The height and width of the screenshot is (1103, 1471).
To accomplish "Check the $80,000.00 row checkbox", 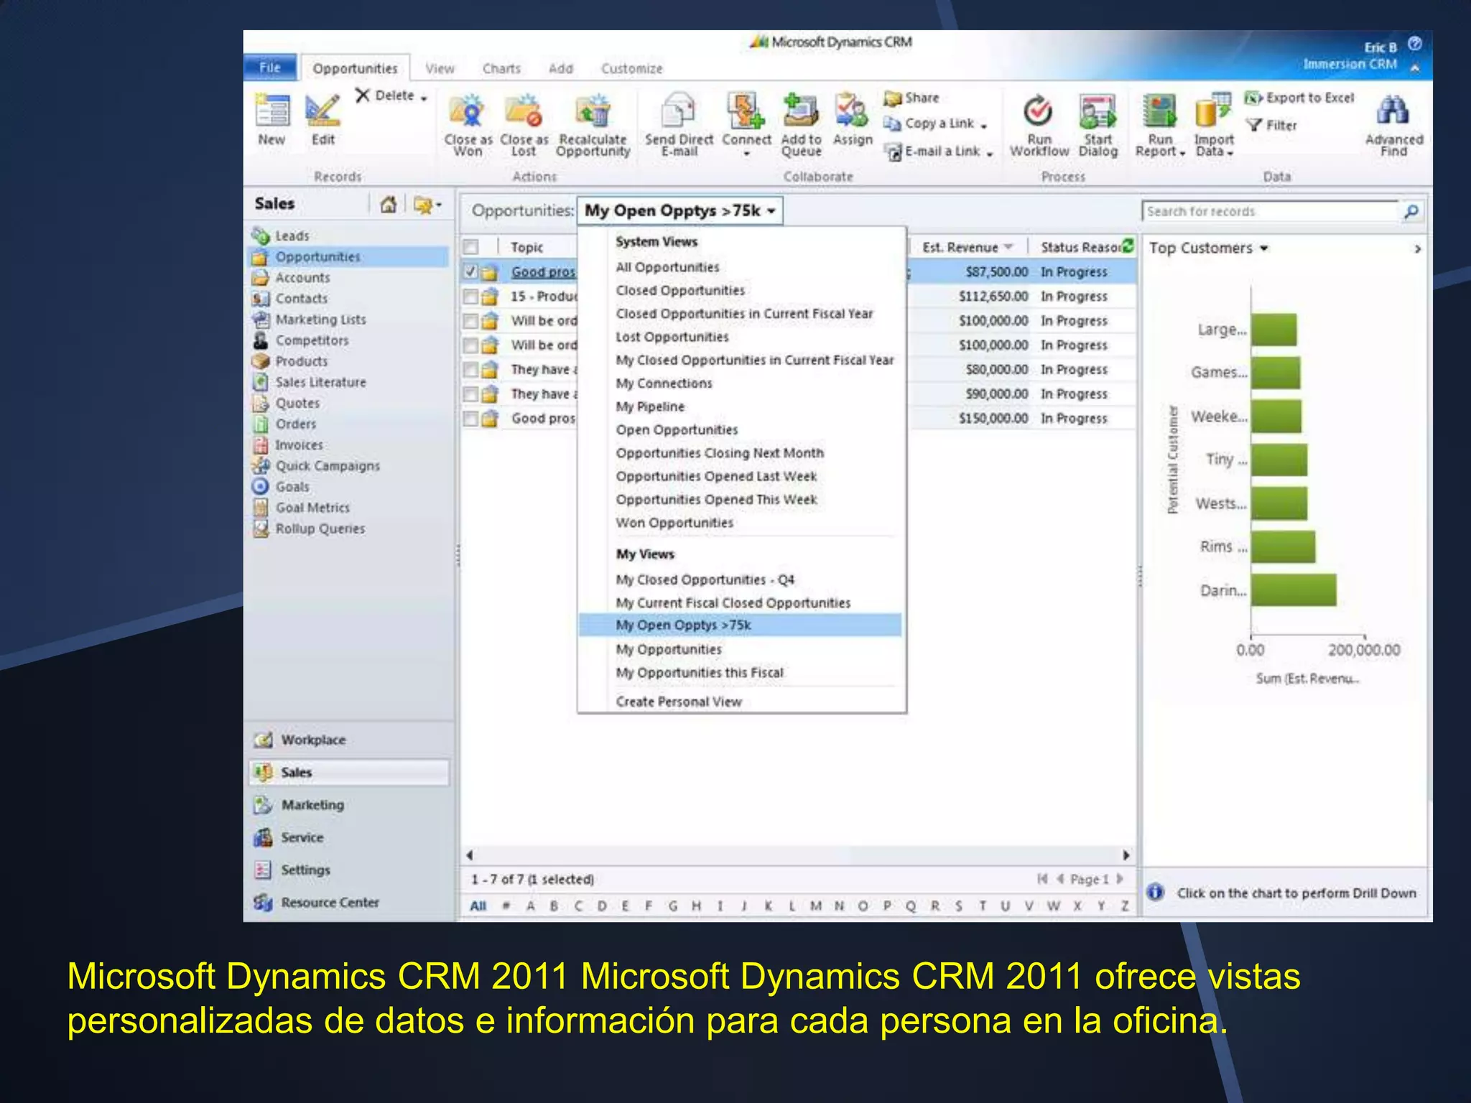I will pos(470,370).
